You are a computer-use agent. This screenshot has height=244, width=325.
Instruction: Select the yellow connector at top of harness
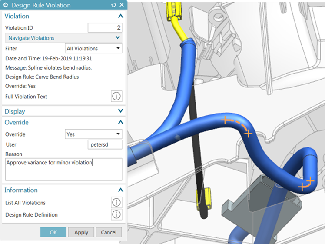(x=174, y=11)
